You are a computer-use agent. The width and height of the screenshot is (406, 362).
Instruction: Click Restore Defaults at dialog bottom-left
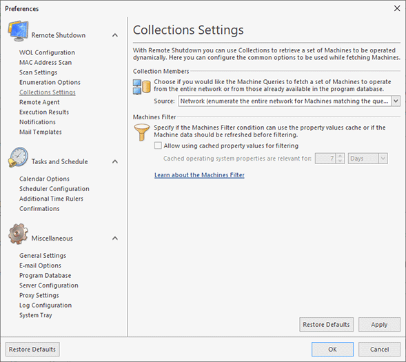tap(32, 350)
